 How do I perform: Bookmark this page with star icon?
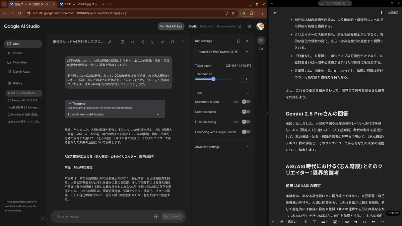(233, 13)
